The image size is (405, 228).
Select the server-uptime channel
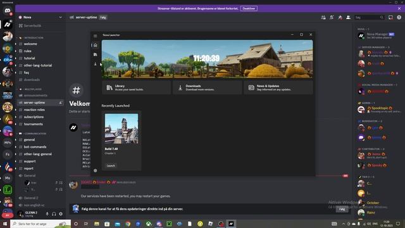[40, 103]
